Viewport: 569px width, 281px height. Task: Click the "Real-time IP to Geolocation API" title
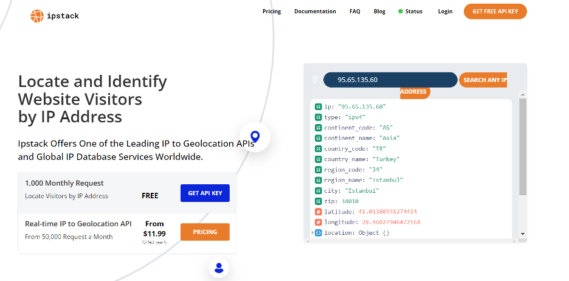pos(78,224)
